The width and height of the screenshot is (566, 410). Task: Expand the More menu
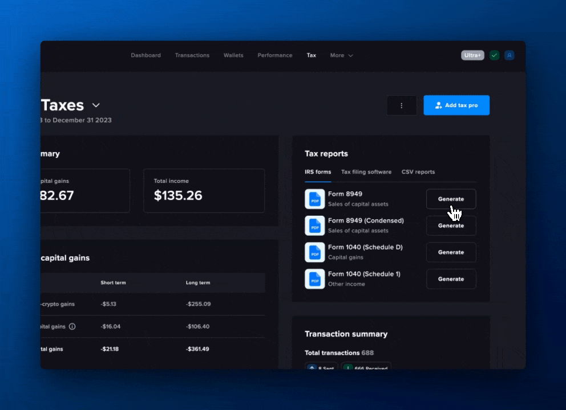[x=341, y=55]
